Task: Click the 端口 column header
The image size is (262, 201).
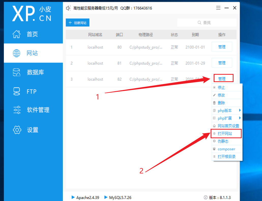Action: point(119,35)
